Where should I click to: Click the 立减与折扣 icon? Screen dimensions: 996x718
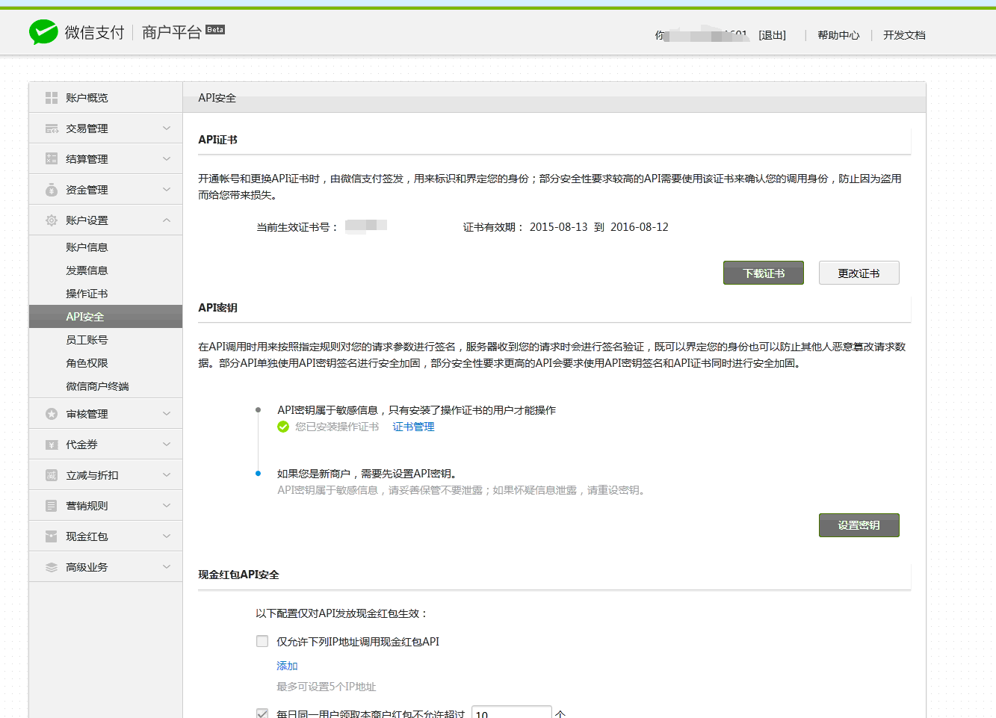[52, 475]
